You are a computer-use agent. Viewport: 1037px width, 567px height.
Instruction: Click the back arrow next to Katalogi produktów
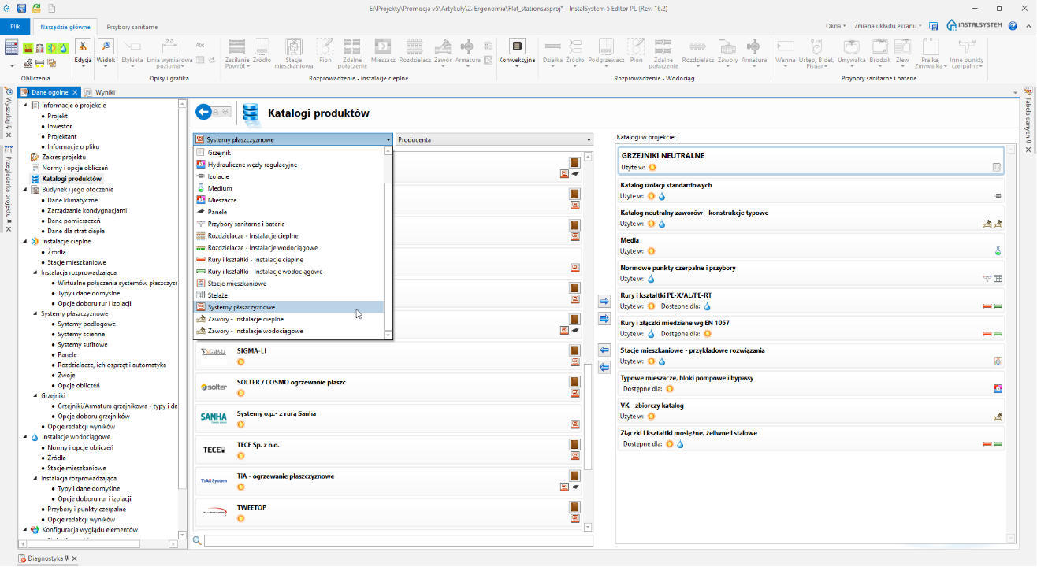point(203,113)
